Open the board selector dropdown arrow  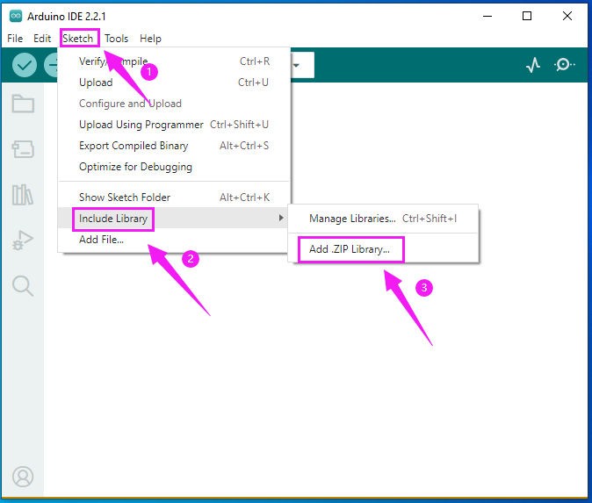(297, 65)
